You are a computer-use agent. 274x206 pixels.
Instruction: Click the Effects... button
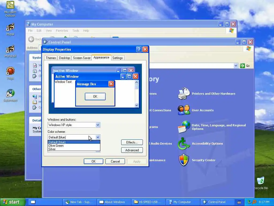[x=132, y=142]
